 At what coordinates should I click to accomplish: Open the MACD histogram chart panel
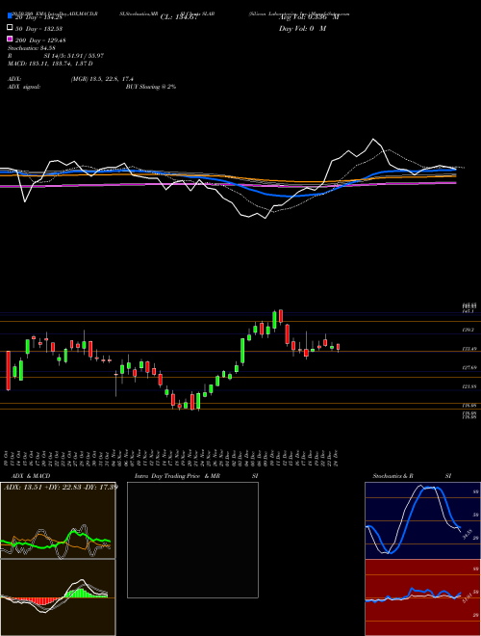(58, 597)
